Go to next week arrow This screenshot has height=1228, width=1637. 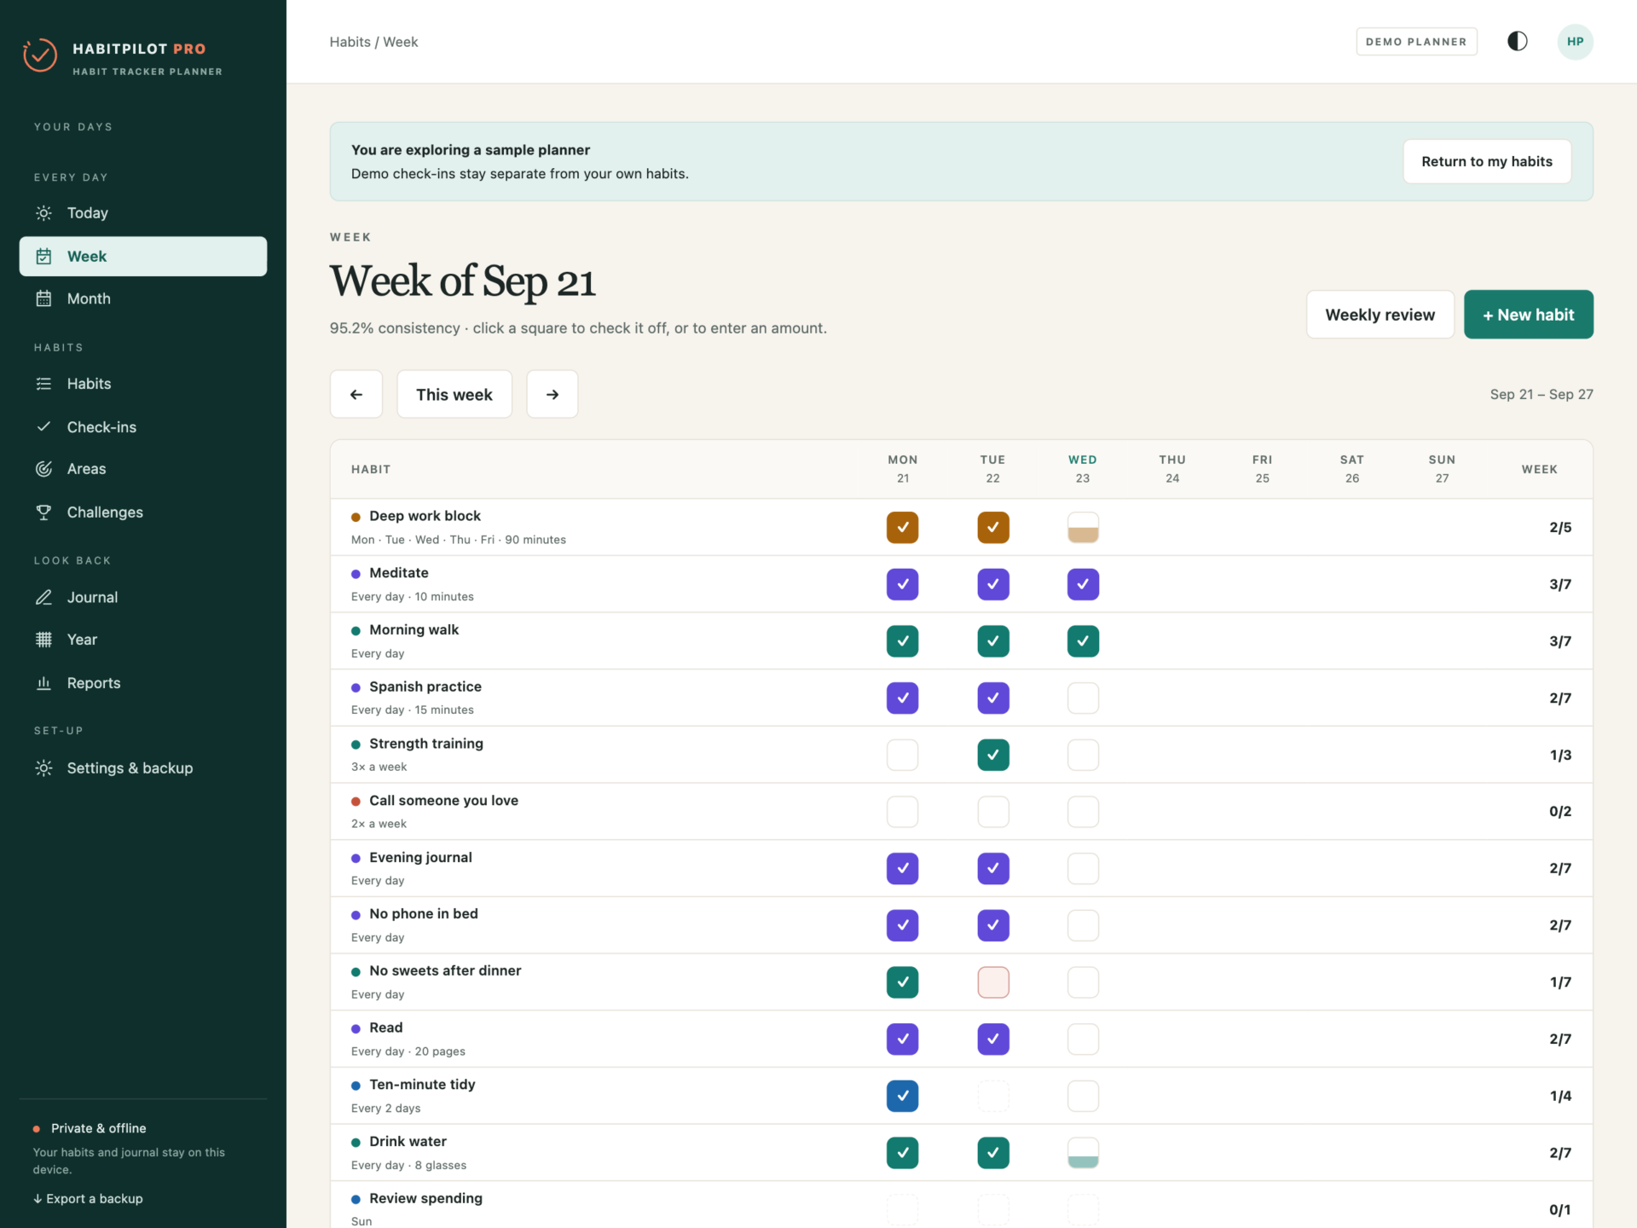point(552,394)
